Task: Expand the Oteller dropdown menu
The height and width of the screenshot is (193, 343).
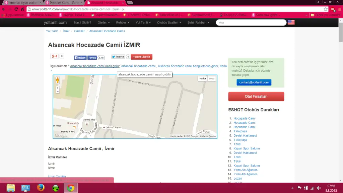Action: pyautogui.click(x=103, y=22)
